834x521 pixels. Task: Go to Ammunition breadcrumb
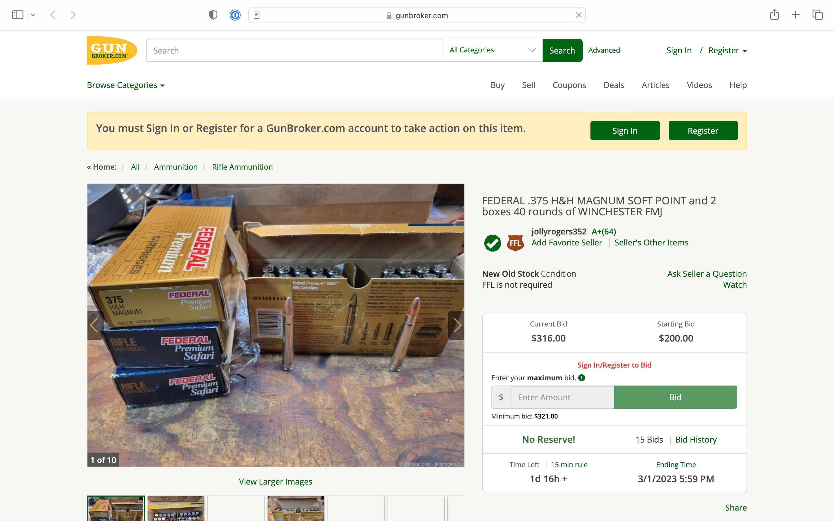point(176,167)
